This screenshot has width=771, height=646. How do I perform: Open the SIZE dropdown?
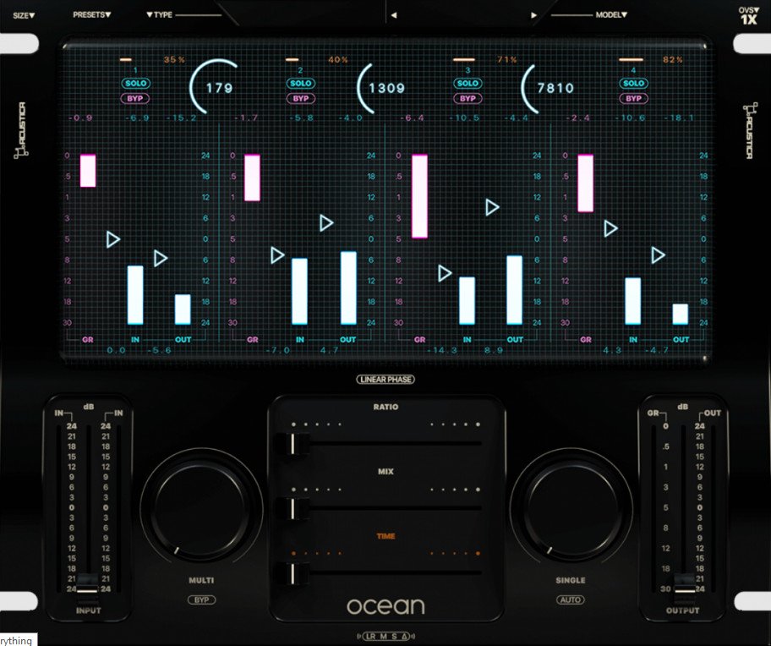click(x=24, y=16)
